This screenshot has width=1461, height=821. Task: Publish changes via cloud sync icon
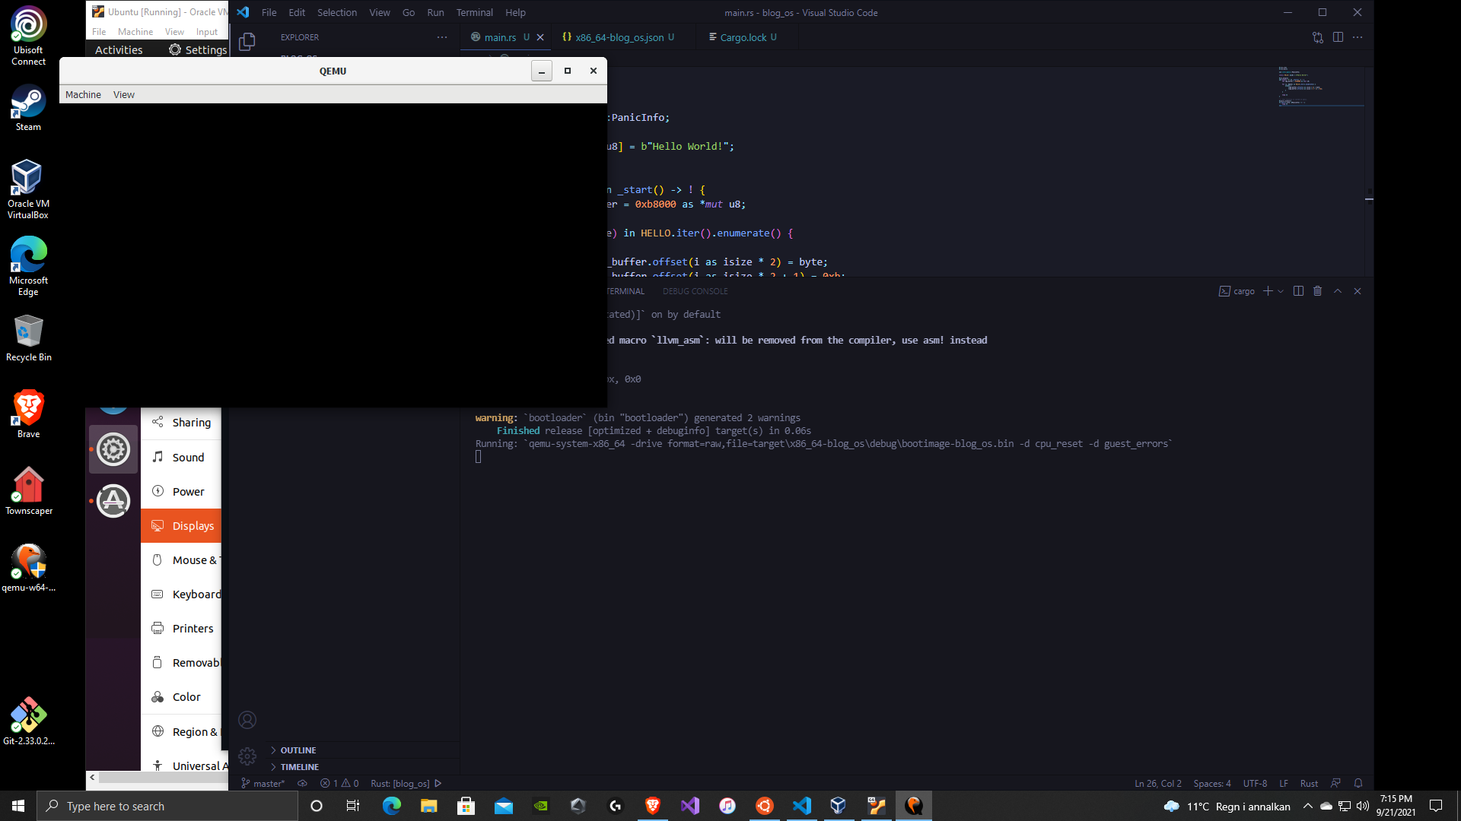(302, 784)
